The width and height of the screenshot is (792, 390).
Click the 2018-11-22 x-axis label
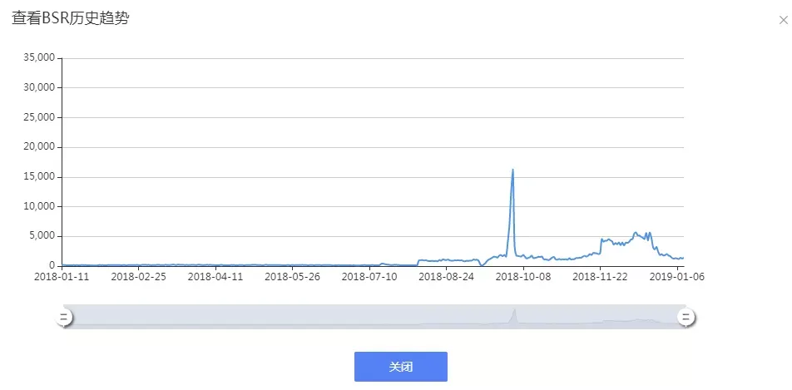(x=599, y=279)
